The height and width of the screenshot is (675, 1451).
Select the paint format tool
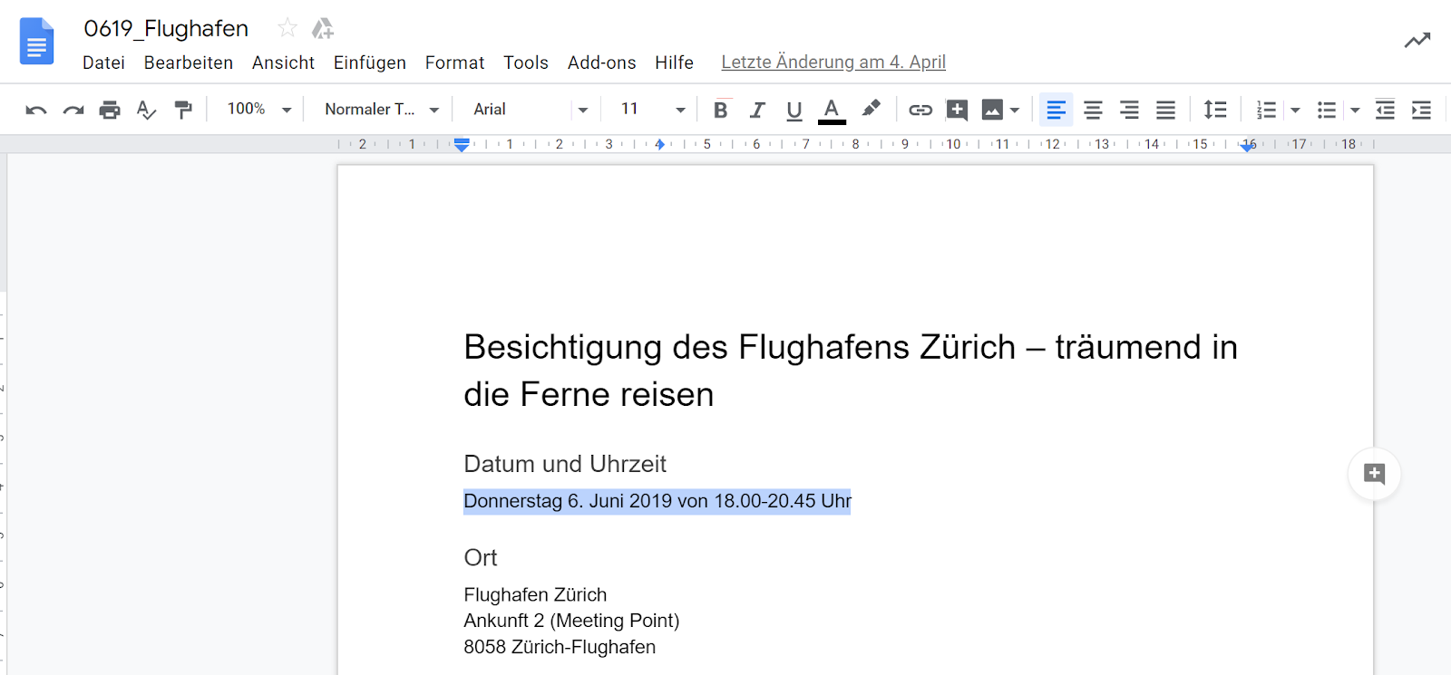coord(183,110)
